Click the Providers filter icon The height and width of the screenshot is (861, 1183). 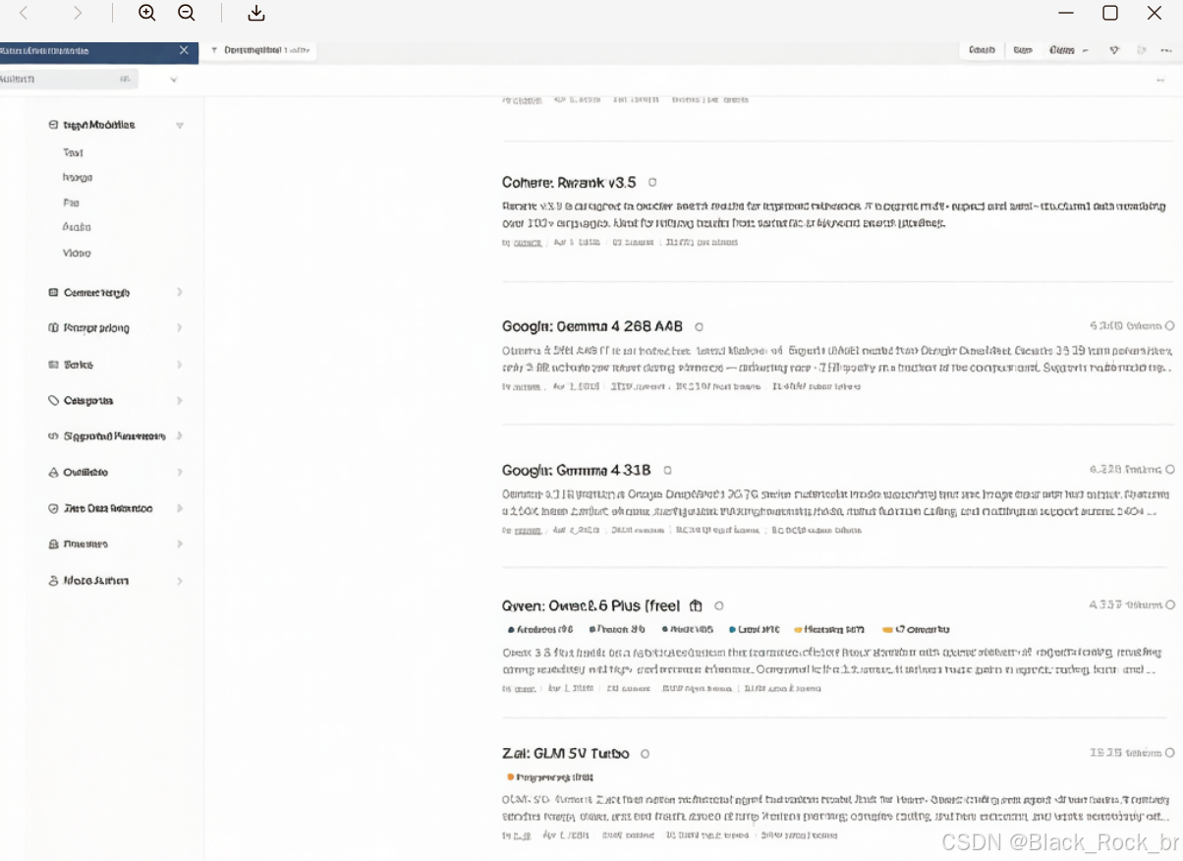point(54,544)
